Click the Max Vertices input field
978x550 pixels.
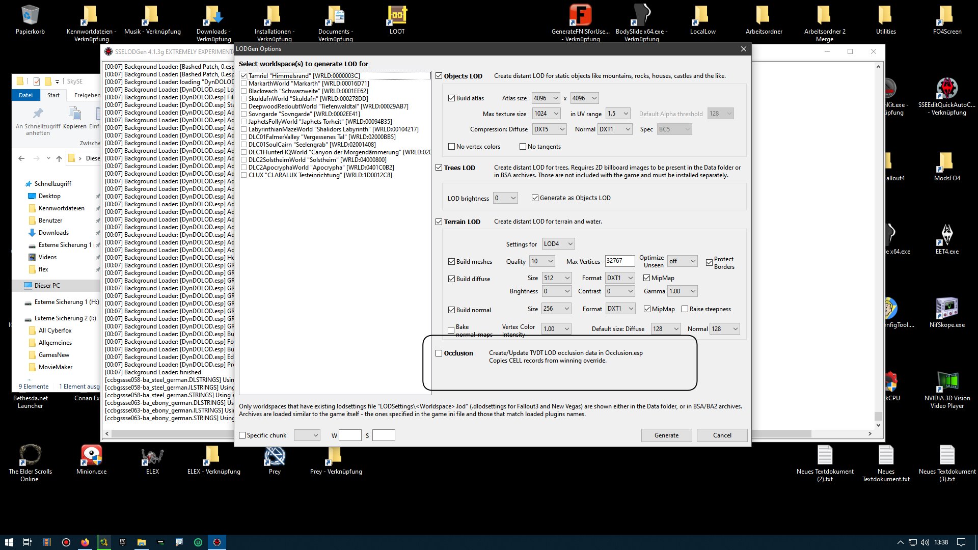pyautogui.click(x=619, y=261)
